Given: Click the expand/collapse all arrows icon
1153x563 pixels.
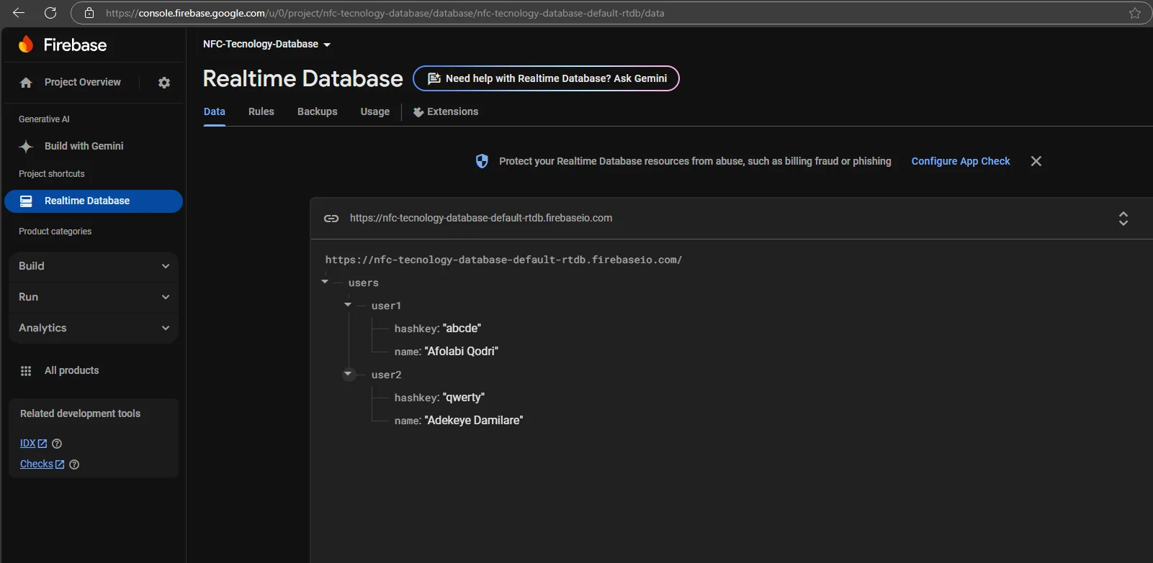Looking at the screenshot, I should point(1123,219).
